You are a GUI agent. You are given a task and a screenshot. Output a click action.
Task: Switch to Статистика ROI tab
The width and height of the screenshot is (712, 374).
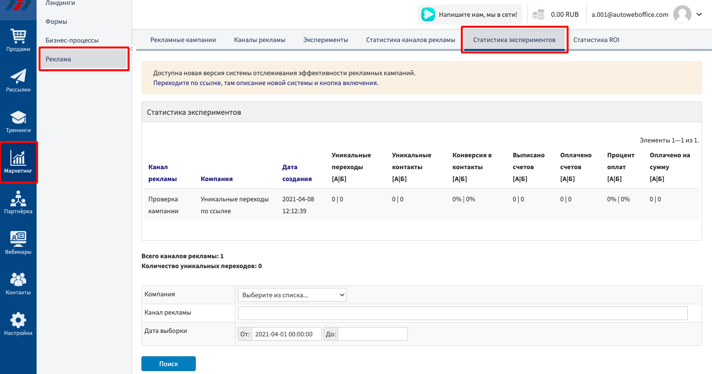coord(596,40)
